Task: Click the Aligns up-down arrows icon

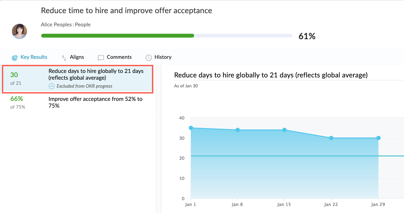Action: pos(64,58)
